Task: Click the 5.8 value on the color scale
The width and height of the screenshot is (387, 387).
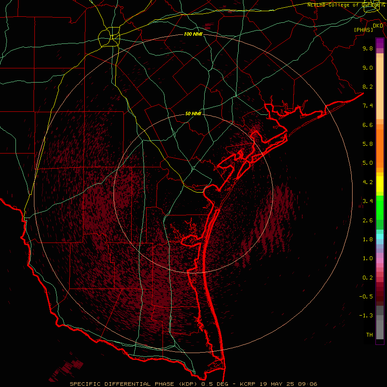Action: click(x=368, y=144)
